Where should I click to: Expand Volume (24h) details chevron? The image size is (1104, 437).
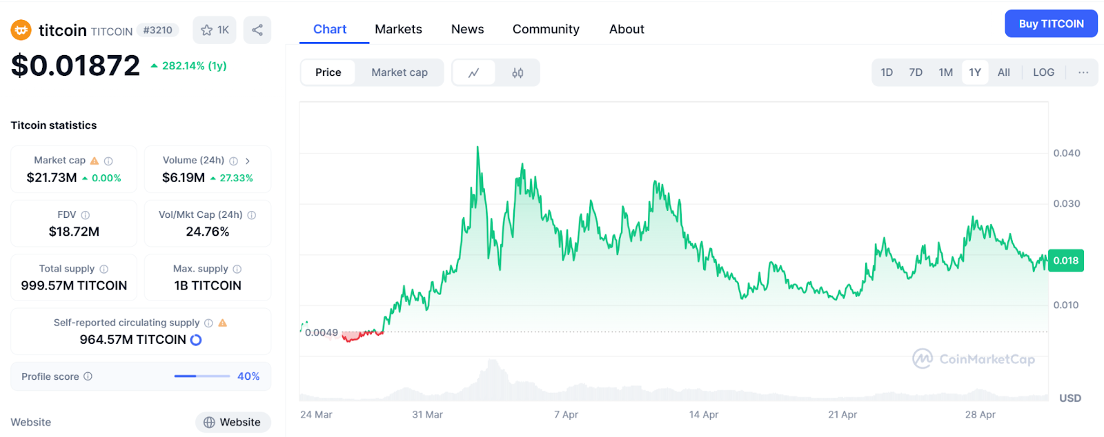click(x=248, y=161)
